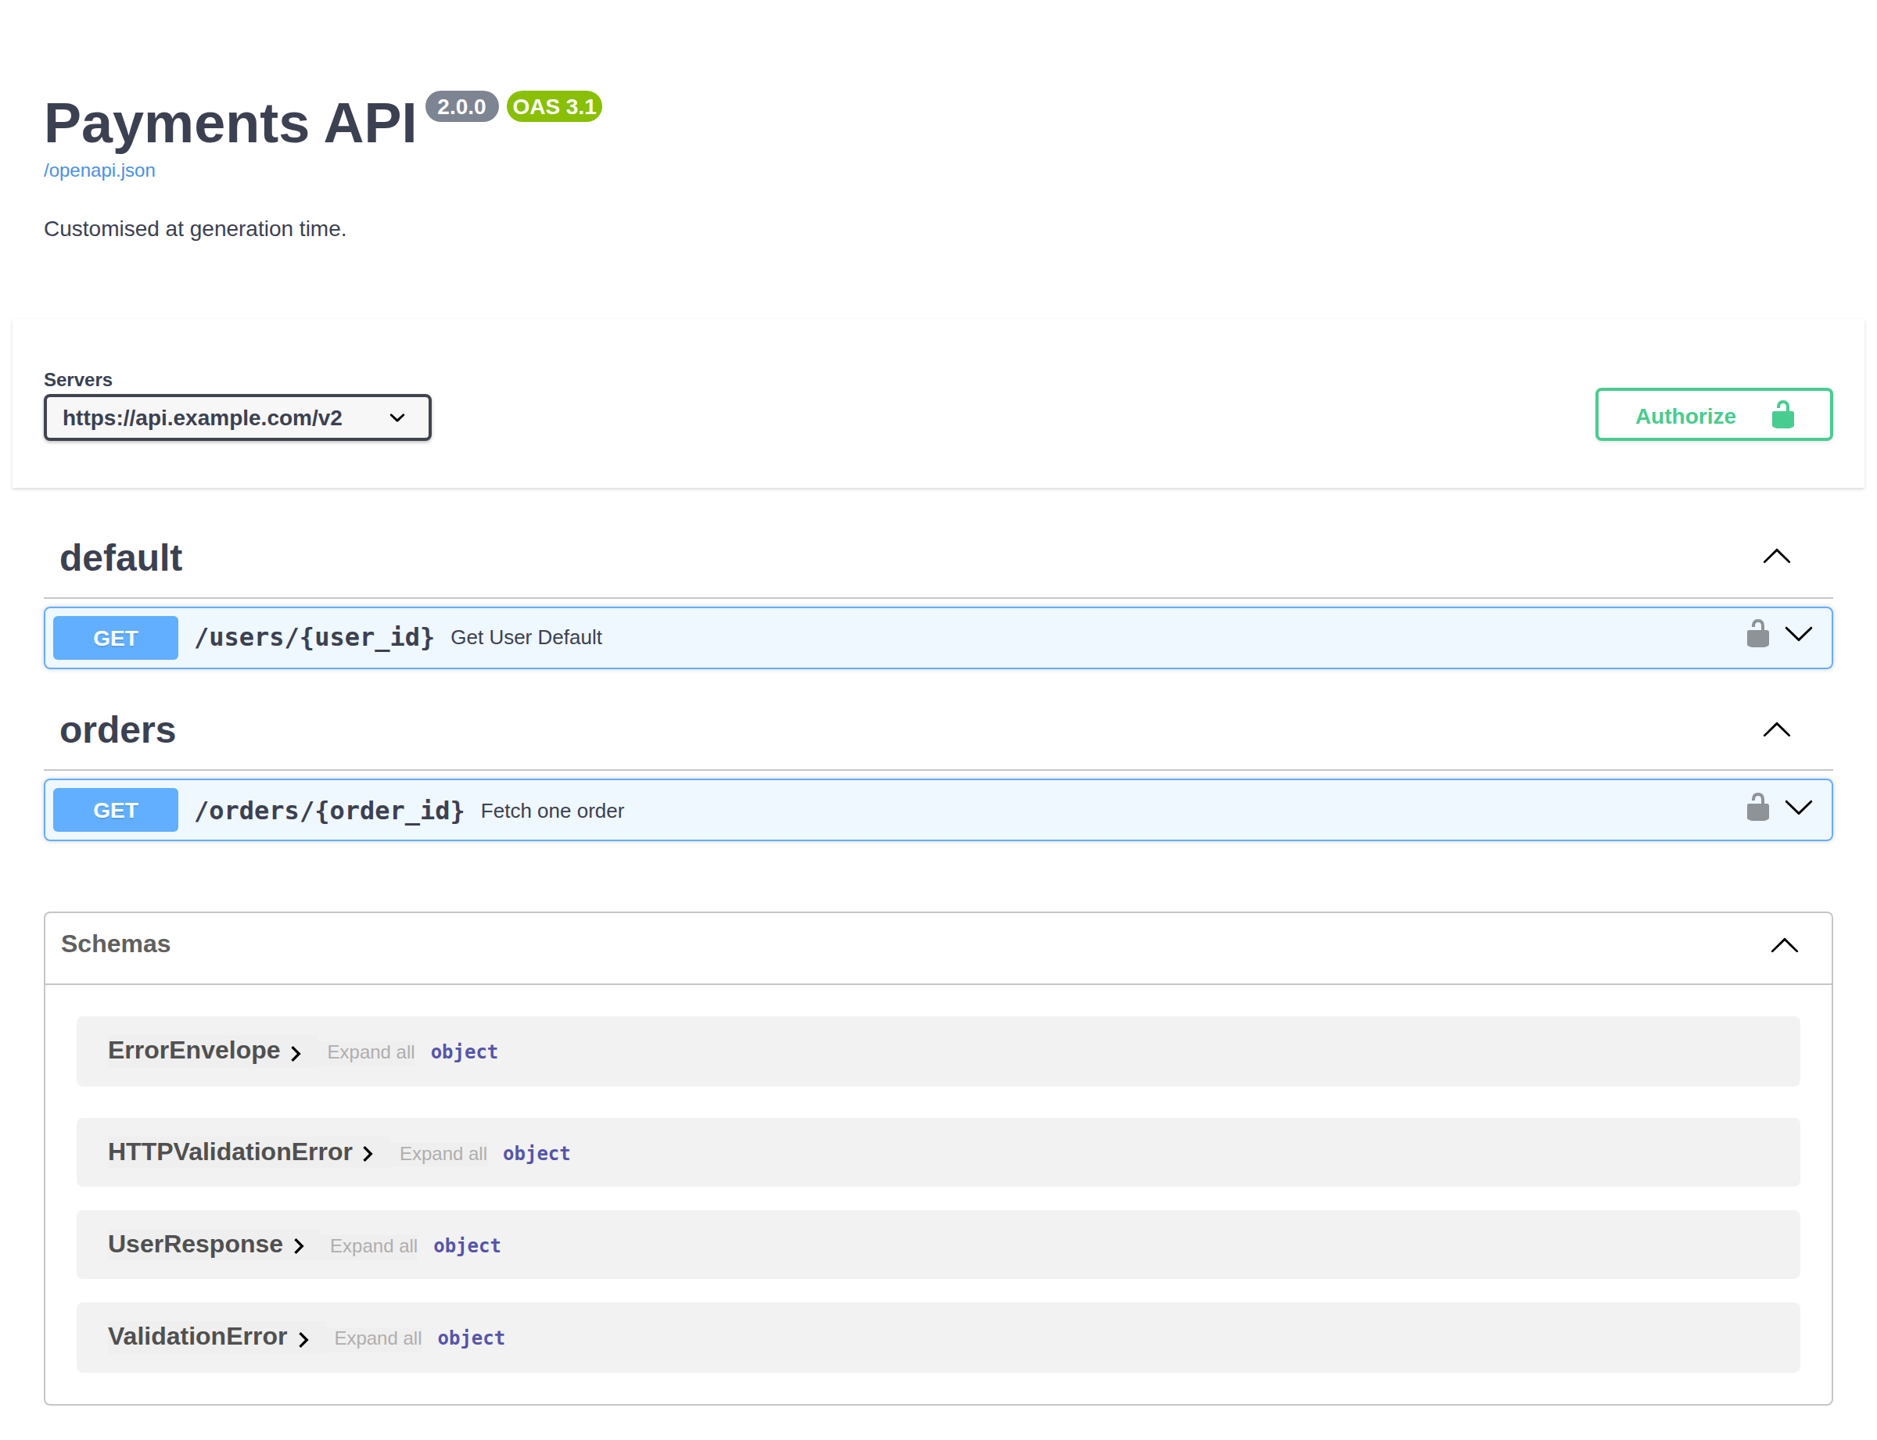This screenshot has height=1440, width=1877.
Task: Open the Servers dropdown showing api.example.com/v2
Action: pos(238,417)
